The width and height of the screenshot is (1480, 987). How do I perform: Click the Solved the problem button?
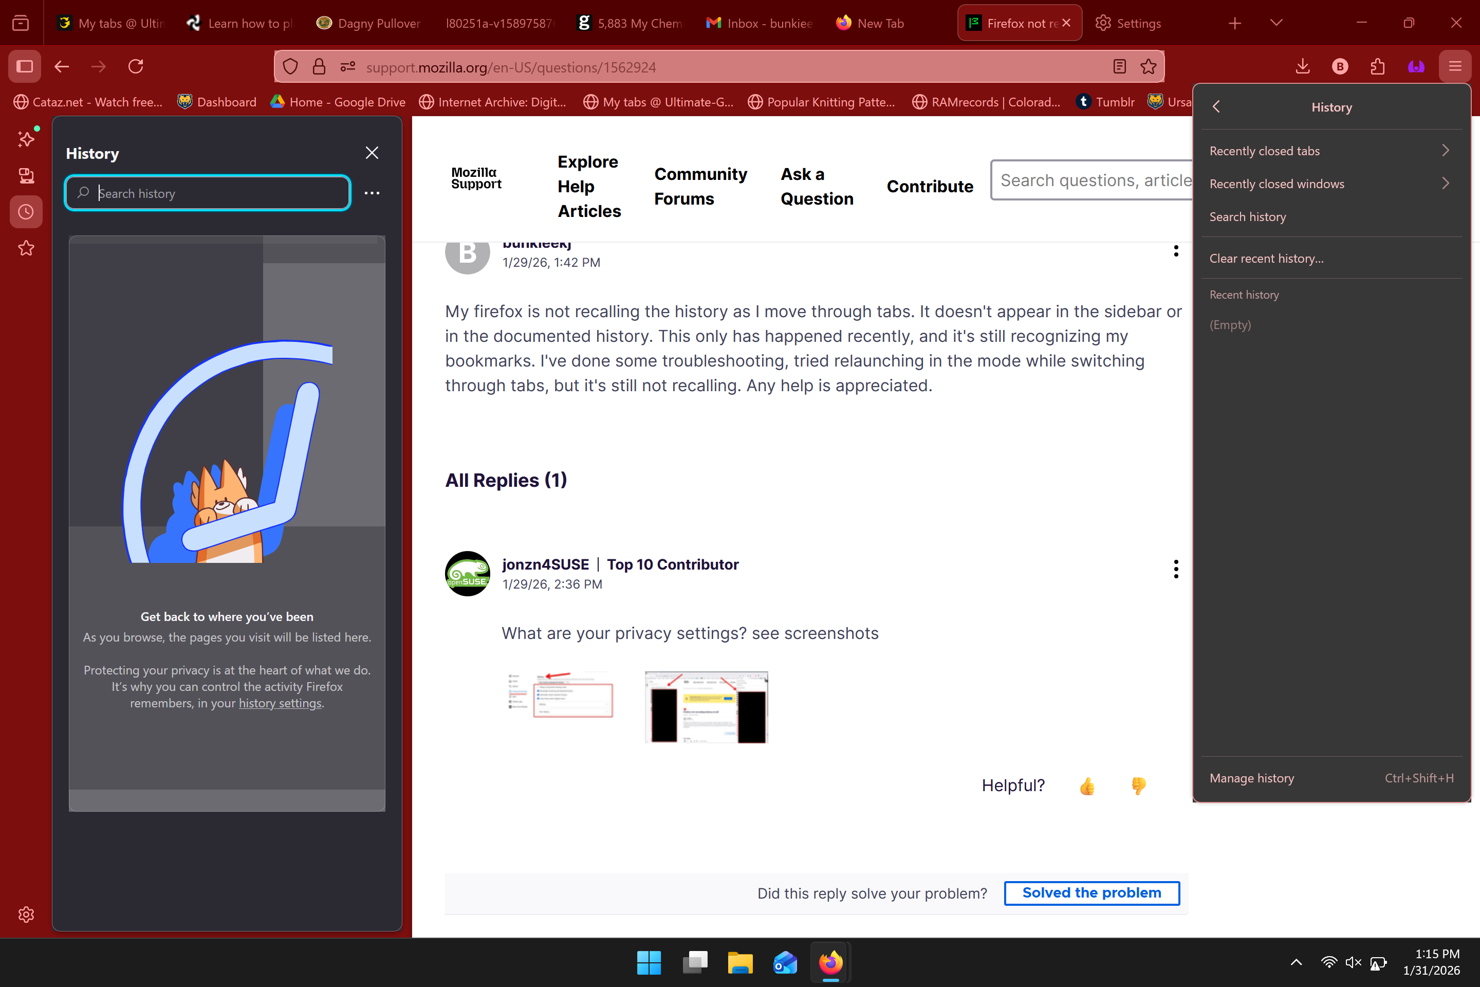tap(1091, 893)
